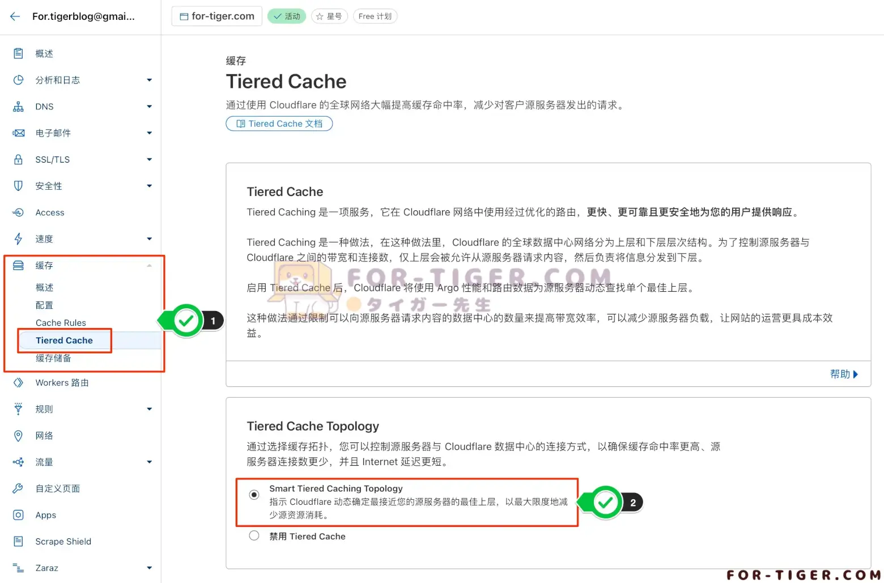The width and height of the screenshot is (884, 583).
Task: Click the back arrow beside the account email
Action: point(15,16)
